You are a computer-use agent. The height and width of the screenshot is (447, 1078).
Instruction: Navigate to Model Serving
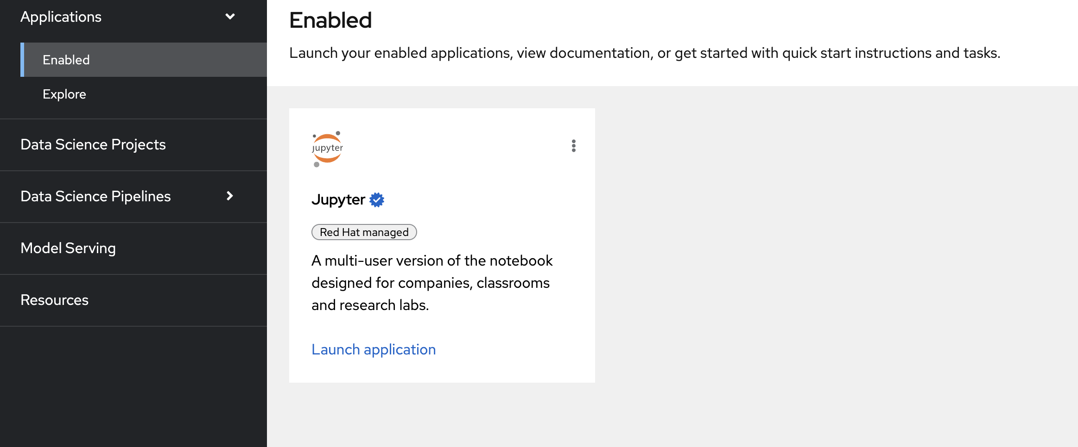(x=68, y=248)
